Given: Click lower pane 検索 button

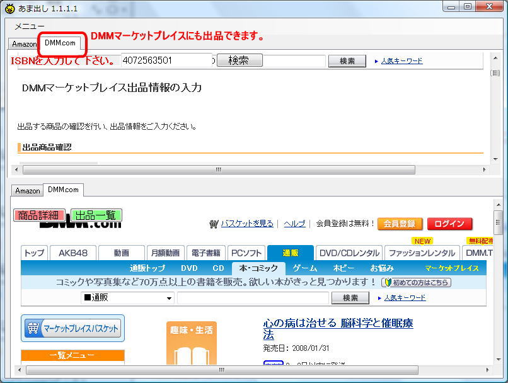Looking at the screenshot, I should coord(350,298).
